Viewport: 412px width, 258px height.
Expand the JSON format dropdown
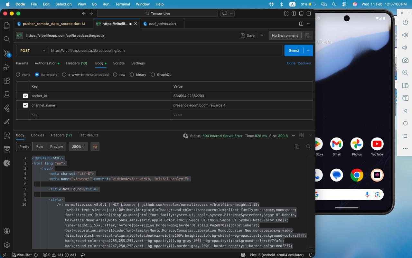78,146
